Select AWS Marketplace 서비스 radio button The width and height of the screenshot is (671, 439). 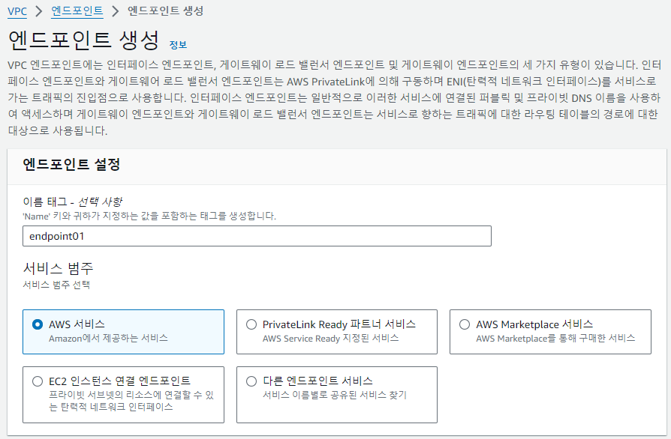pyautogui.click(x=465, y=324)
